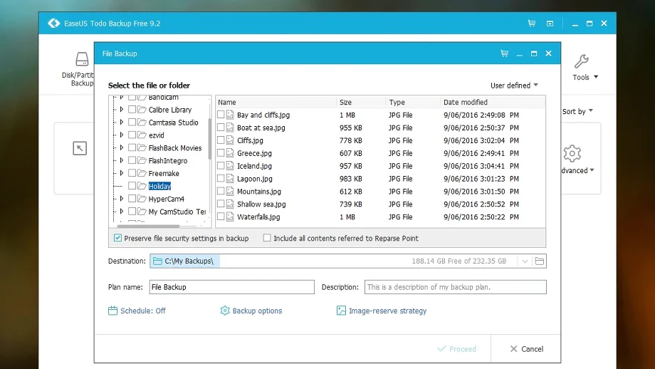The image size is (655, 369).
Task: Select the Freemake folder label in tree
Action: coord(164,173)
